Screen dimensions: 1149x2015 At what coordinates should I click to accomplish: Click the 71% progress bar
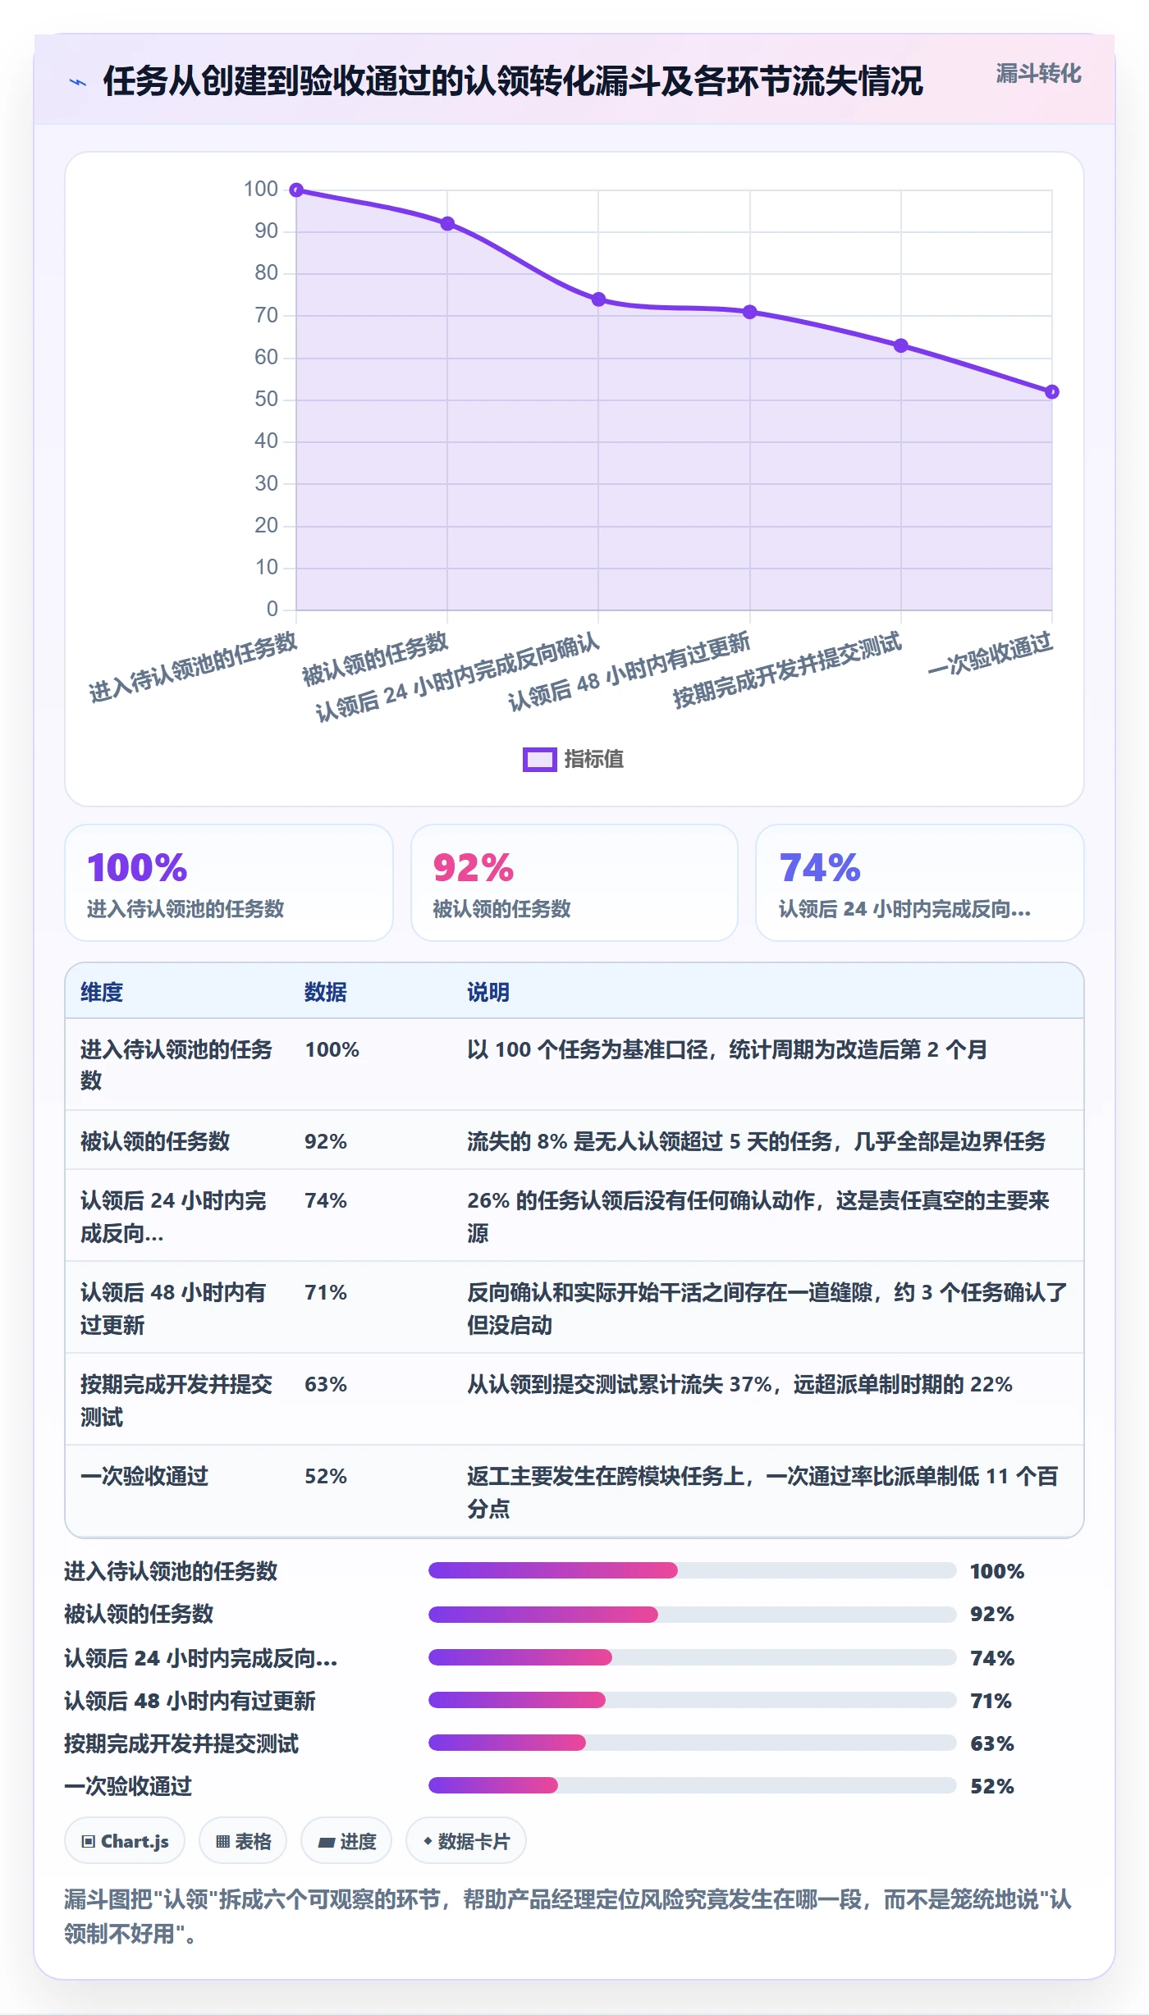pyautogui.click(x=692, y=1700)
